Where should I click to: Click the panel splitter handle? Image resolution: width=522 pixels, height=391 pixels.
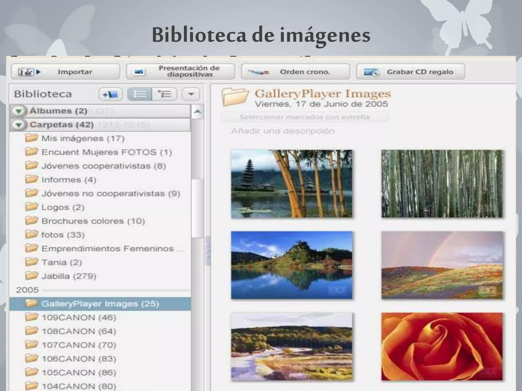207,251
